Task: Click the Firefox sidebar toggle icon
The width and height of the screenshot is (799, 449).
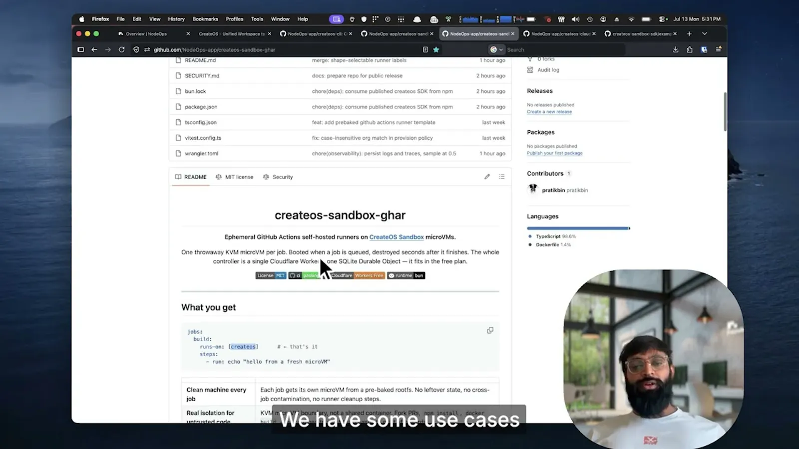Action: pos(80,49)
